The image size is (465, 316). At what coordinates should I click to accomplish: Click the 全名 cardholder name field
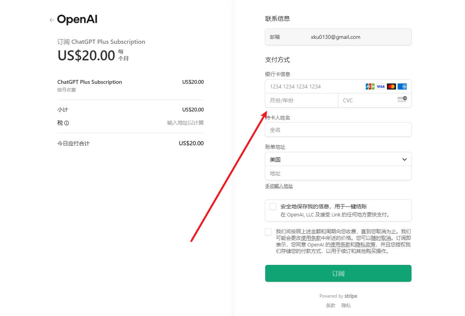[338, 130]
